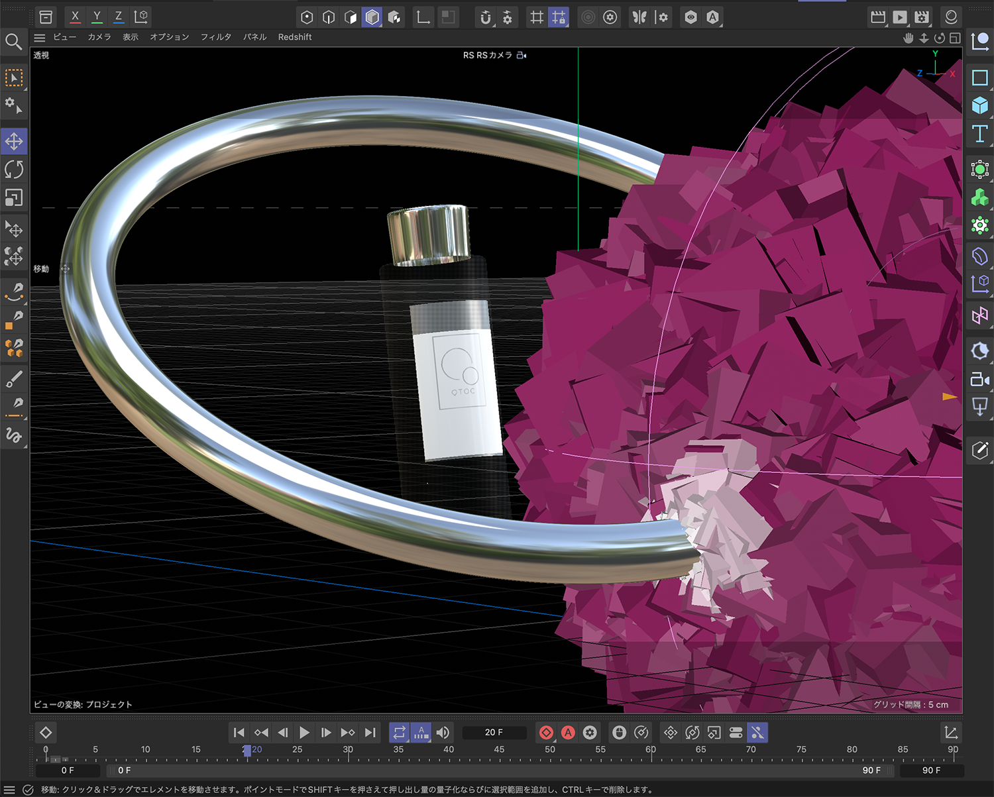Image resolution: width=994 pixels, height=797 pixels.
Task: Open the viewport hamburger menu
Action: pyautogui.click(x=40, y=38)
